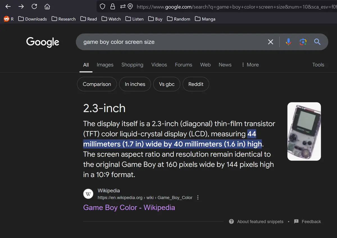The width and height of the screenshot is (337, 238).
Task: Open About featured snippets link
Action: pyautogui.click(x=260, y=221)
